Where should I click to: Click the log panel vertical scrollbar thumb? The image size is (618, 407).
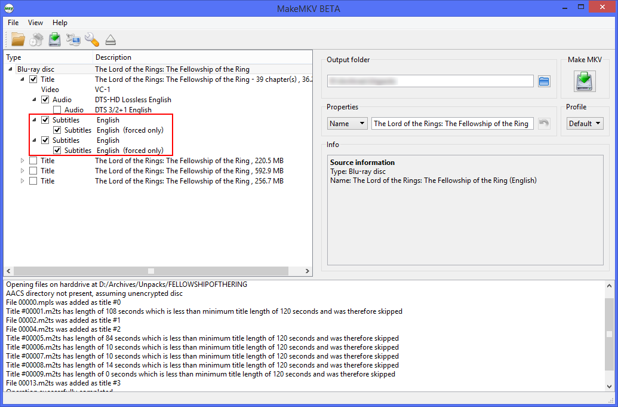(609, 335)
